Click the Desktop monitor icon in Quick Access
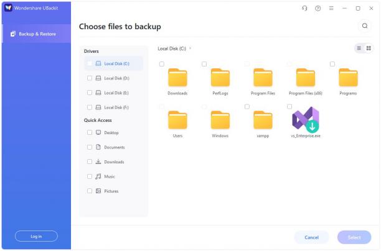Image resolution: width=381 pixels, height=251 pixels. 98,132
